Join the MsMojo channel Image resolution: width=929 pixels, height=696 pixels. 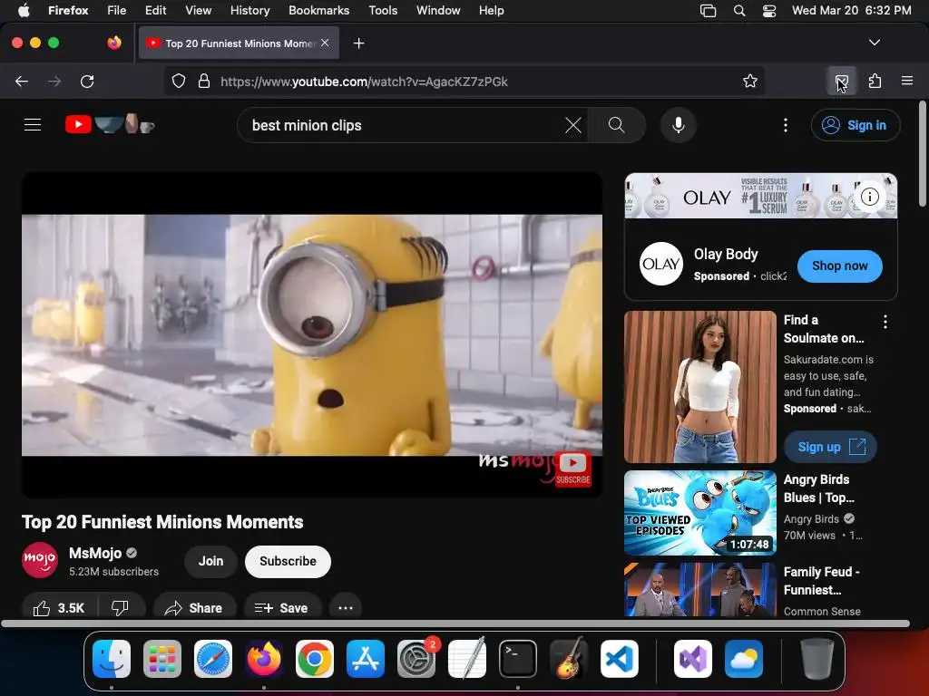[210, 561]
